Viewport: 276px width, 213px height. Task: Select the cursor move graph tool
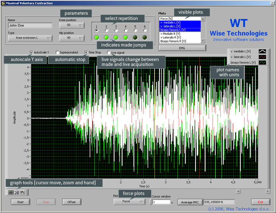[11, 192]
